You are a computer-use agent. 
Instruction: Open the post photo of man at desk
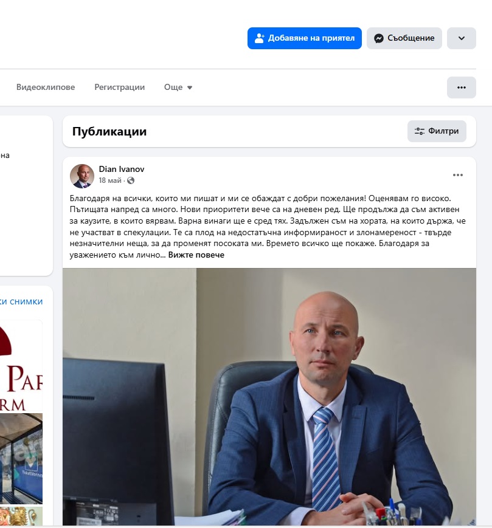[x=269, y=397]
